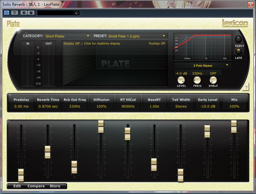Open the Edit tab

coord(17,186)
